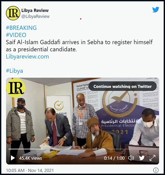This screenshot has height=175, width=165.
Task: Click the #Libya hashtag
Action: [x=15, y=71]
